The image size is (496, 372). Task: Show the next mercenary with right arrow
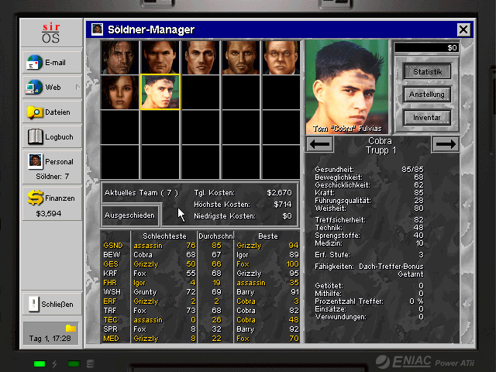(445, 143)
